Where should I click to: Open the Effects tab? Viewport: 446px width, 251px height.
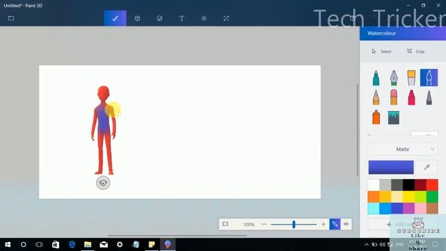coord(204,18)
